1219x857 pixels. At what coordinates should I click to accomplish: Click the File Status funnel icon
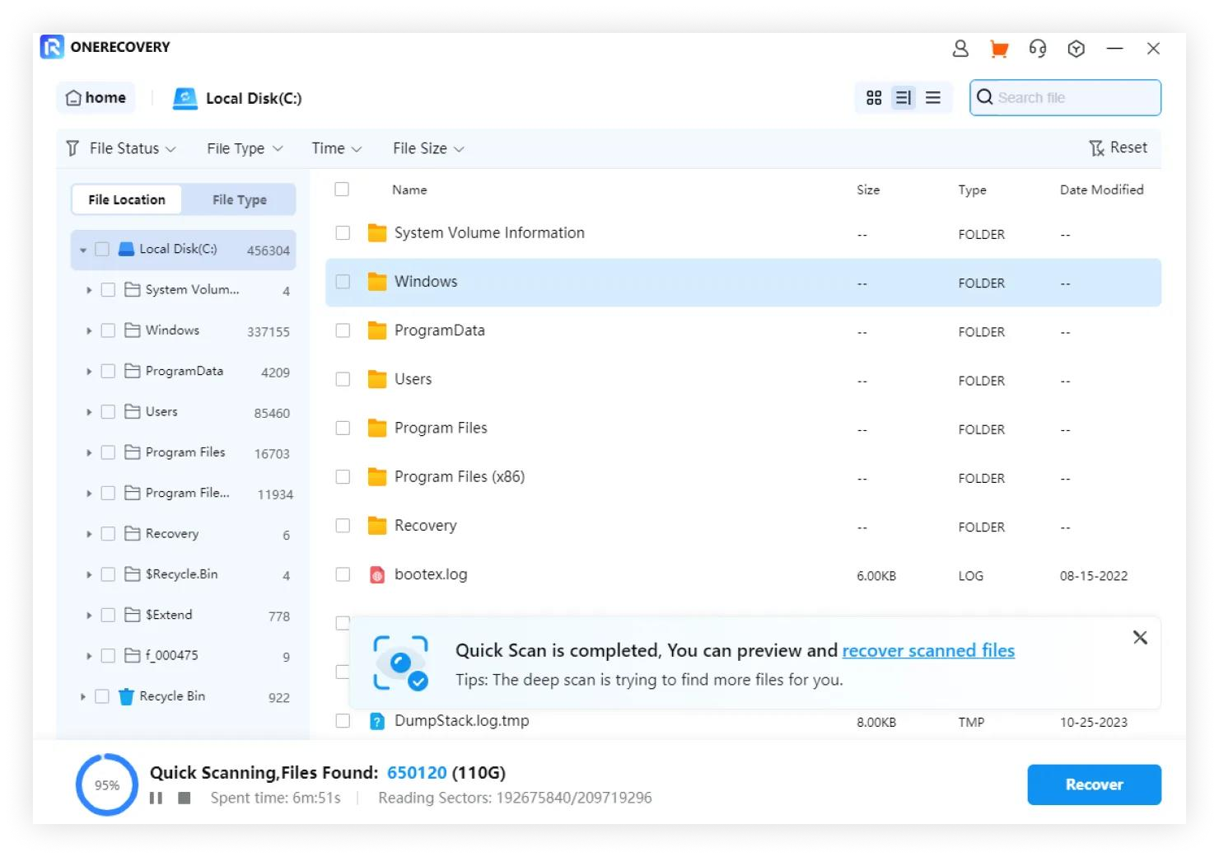click(x=72, y=148)
